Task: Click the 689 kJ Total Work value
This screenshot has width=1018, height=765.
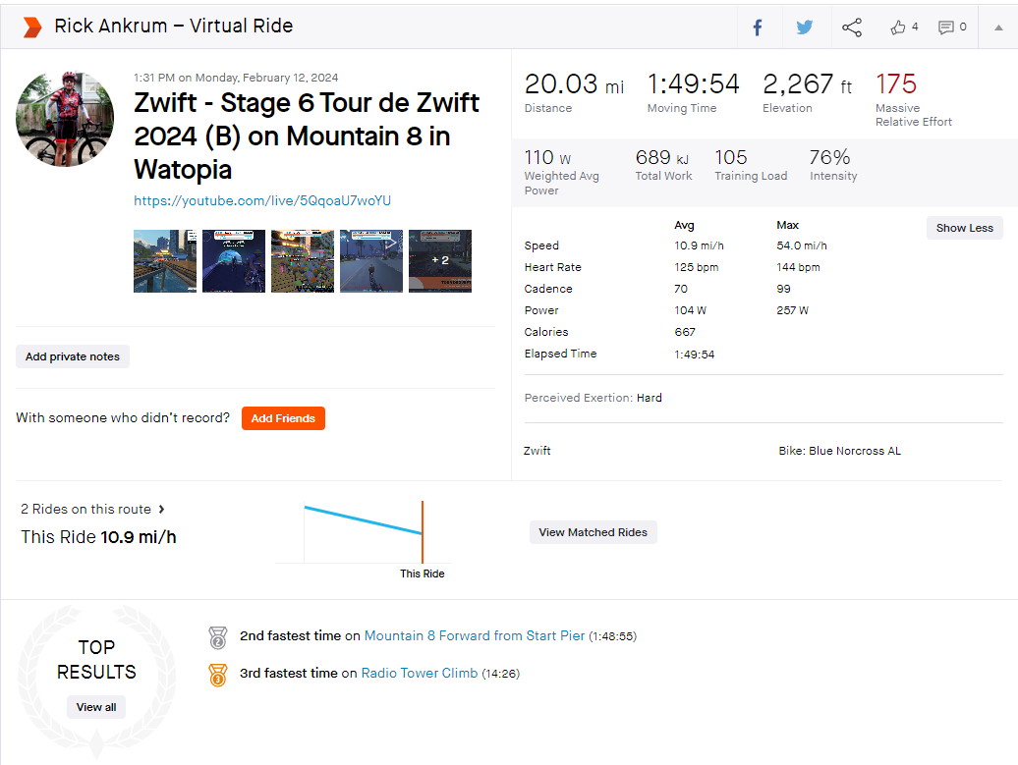Action: (x=661, y=158)
